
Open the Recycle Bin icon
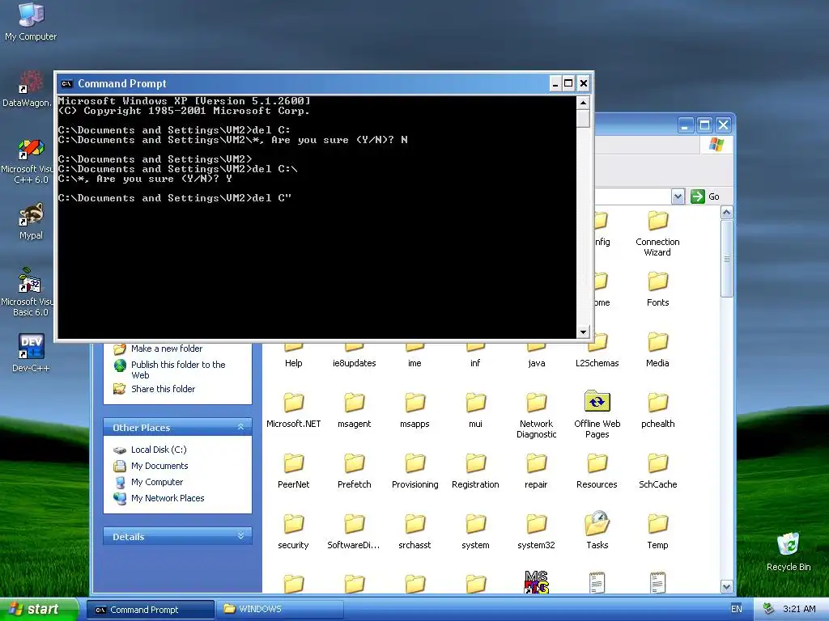(x=789, y=551)
